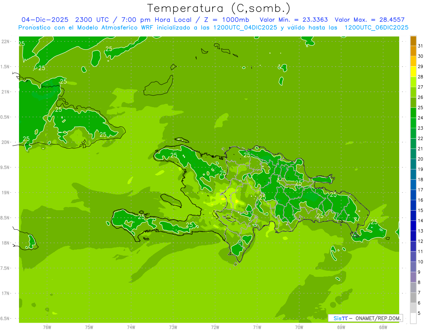Image resolution: width=430 pixels, height=332 pixels.
Task: Click the orange legend swatch between 30 and 31
Action: pos(413,51)
